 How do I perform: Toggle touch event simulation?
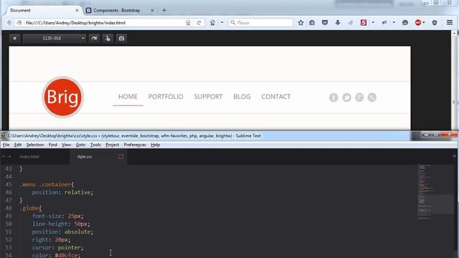pos(108,38)
